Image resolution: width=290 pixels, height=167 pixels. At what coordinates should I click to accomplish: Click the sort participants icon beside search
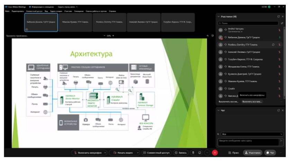282,23
